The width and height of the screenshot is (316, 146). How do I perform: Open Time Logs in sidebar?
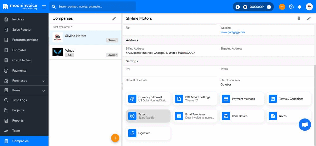tap(24, 100)
